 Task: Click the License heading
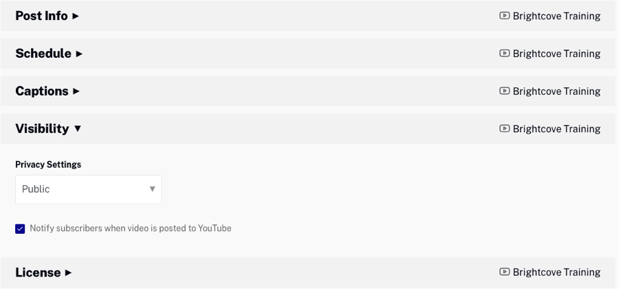coord(38,272)
